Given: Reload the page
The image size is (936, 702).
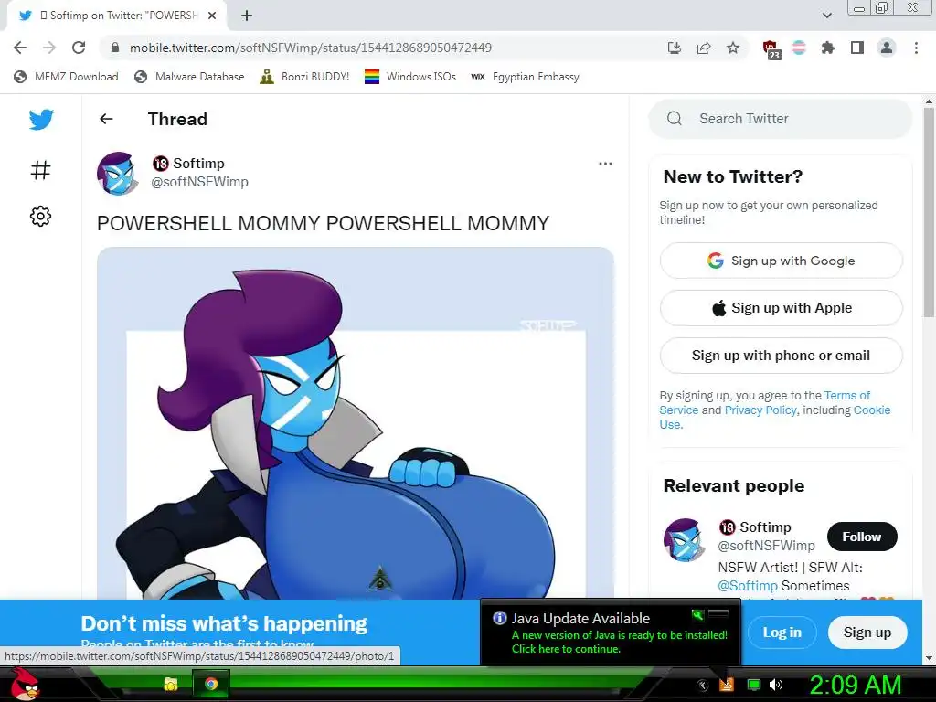Looking at the screenshot, I should coord(79,48).
